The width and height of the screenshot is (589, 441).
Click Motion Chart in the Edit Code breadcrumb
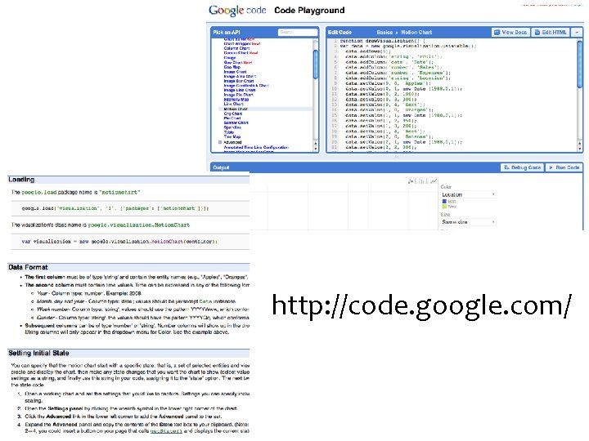tap(416, 32)
